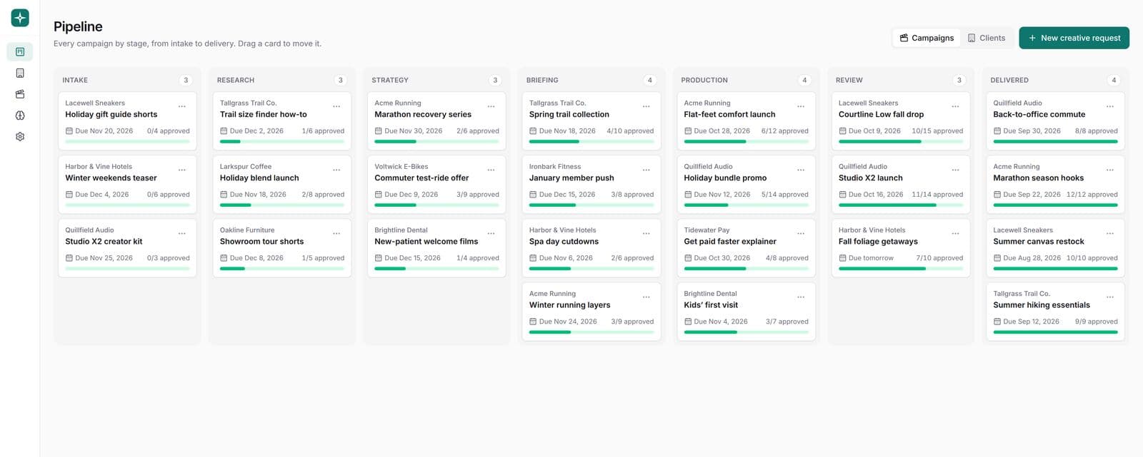Click the 'Production' column header label
Image resolution: width=1143 pixels, height=457 pixels.
click(704, 80)
